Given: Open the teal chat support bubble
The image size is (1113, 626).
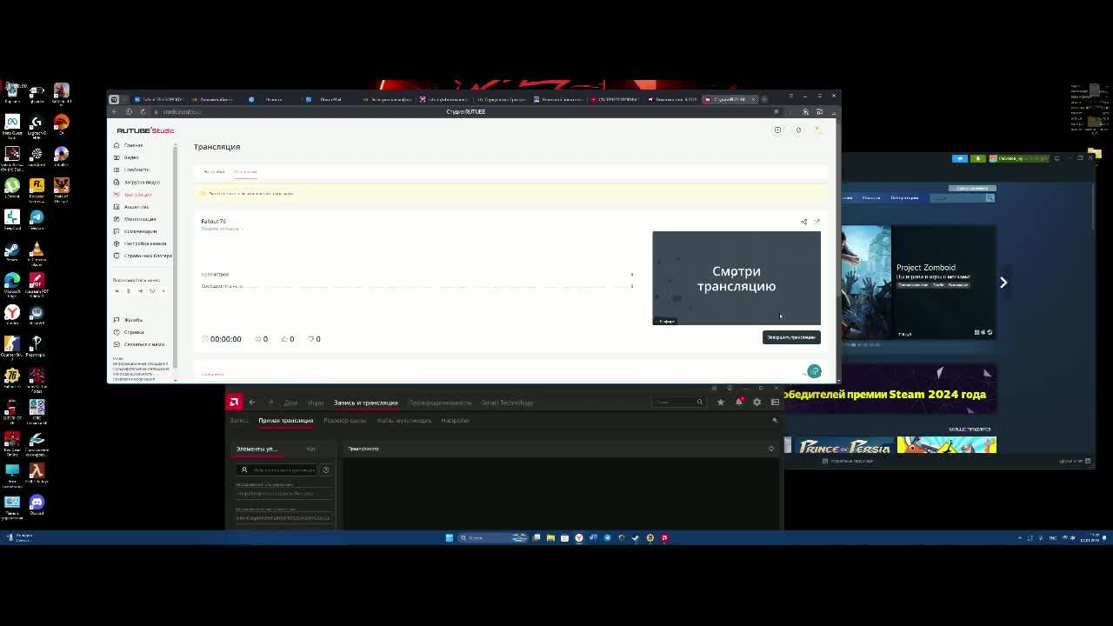Looking at the screenshot, I should [x=814, y=371].
